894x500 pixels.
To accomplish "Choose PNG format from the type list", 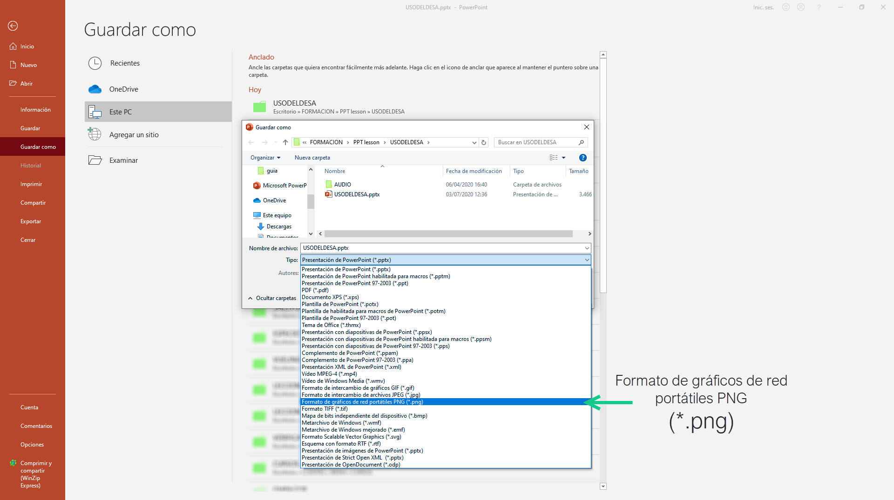I will (362, 402).
